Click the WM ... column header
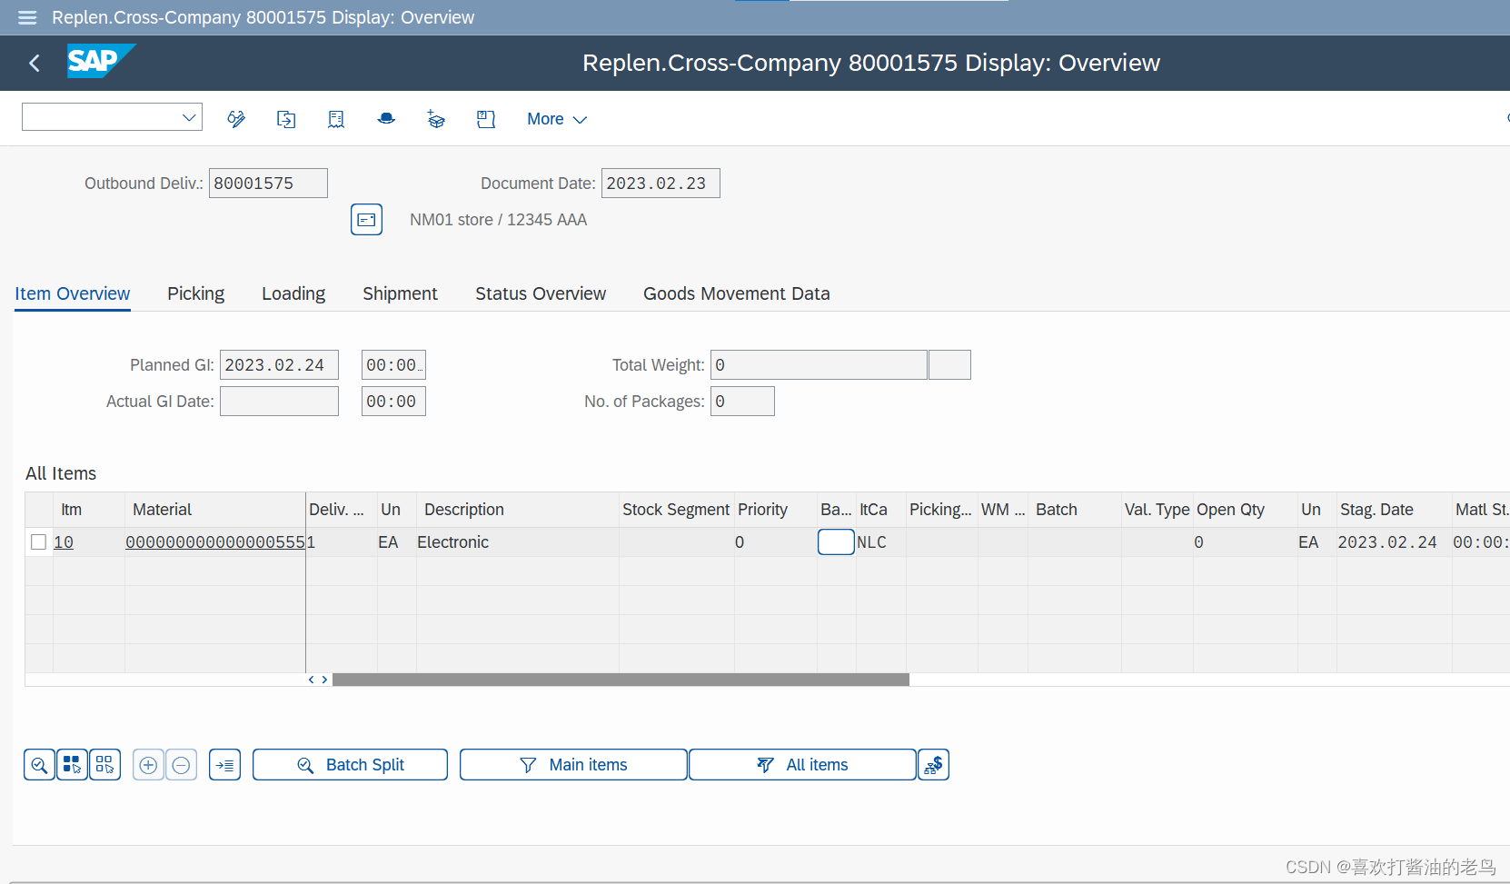 coord(1003,510)
